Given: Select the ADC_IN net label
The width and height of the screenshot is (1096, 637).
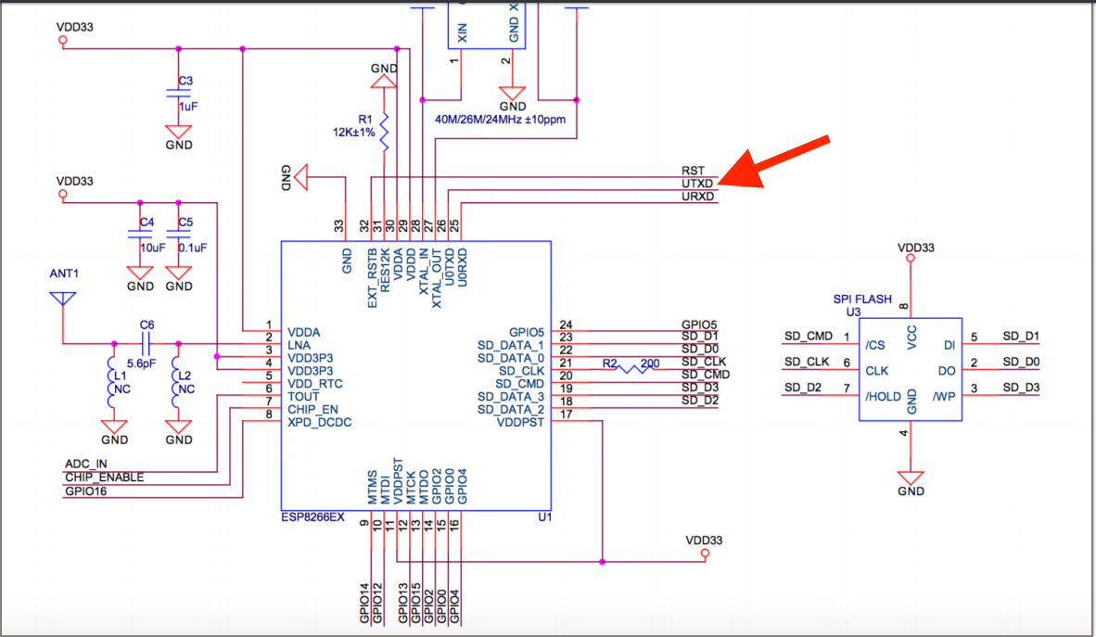Looking at the screenshot, I should click(86, 465).
